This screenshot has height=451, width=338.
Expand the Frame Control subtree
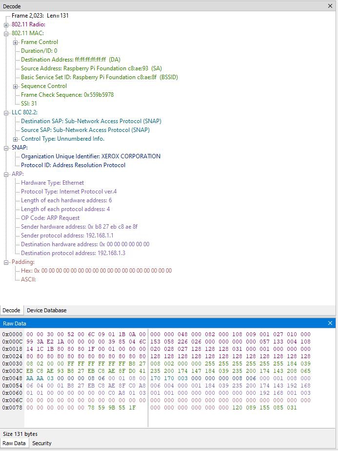15,43
